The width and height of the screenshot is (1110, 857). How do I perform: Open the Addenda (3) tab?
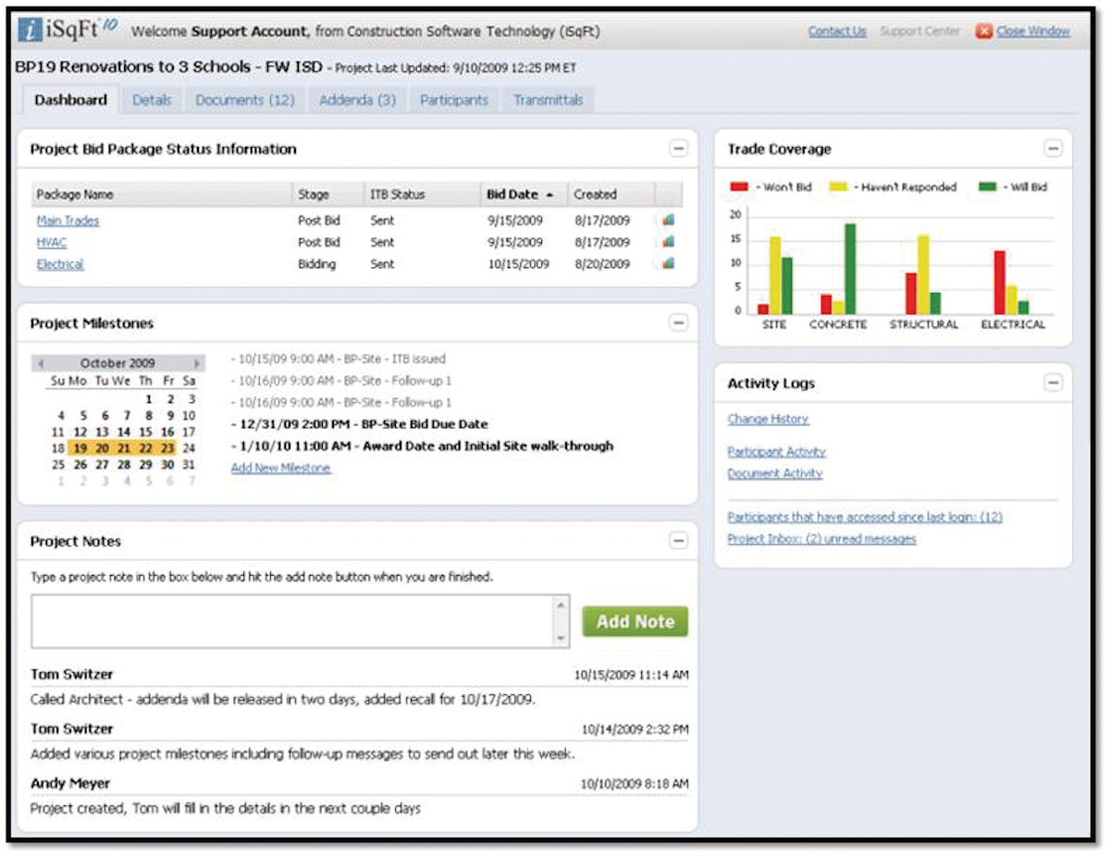[x=356, y=100]
